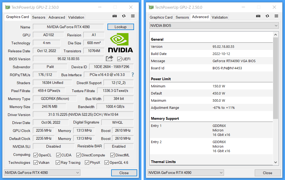Click the screenshot camera icon in left window
Viewport: 285px width, 180px height.
tap(115, 16)
